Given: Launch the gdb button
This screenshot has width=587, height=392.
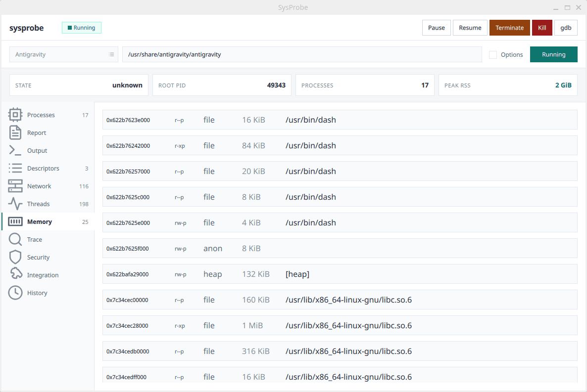Looking at the screenshot, I should coord(566,28).
